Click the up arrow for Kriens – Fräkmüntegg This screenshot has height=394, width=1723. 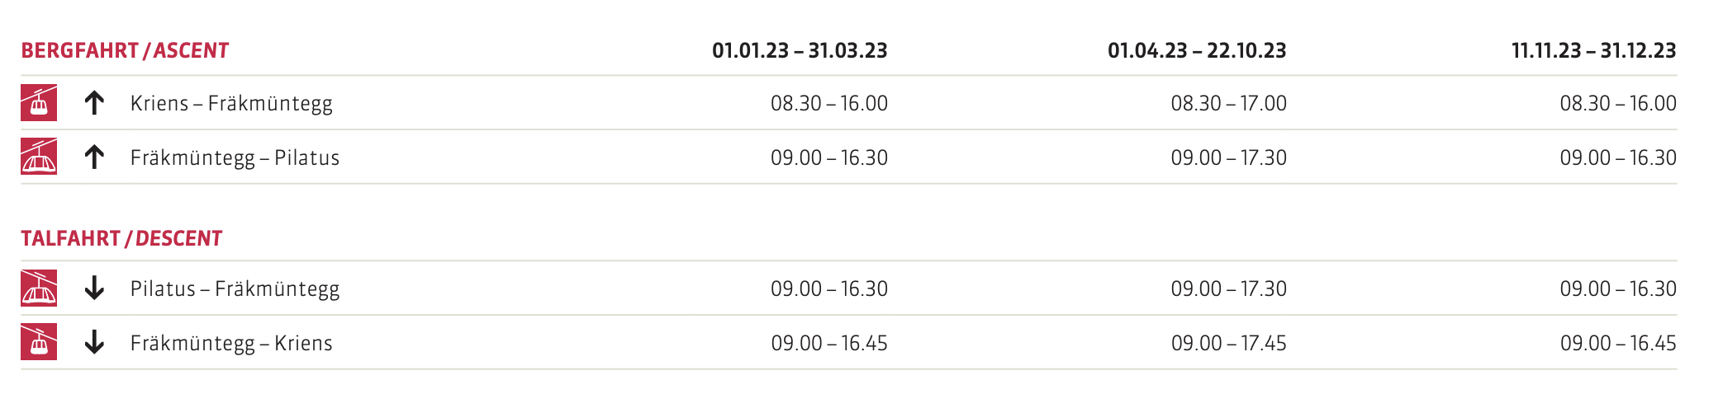94,103
